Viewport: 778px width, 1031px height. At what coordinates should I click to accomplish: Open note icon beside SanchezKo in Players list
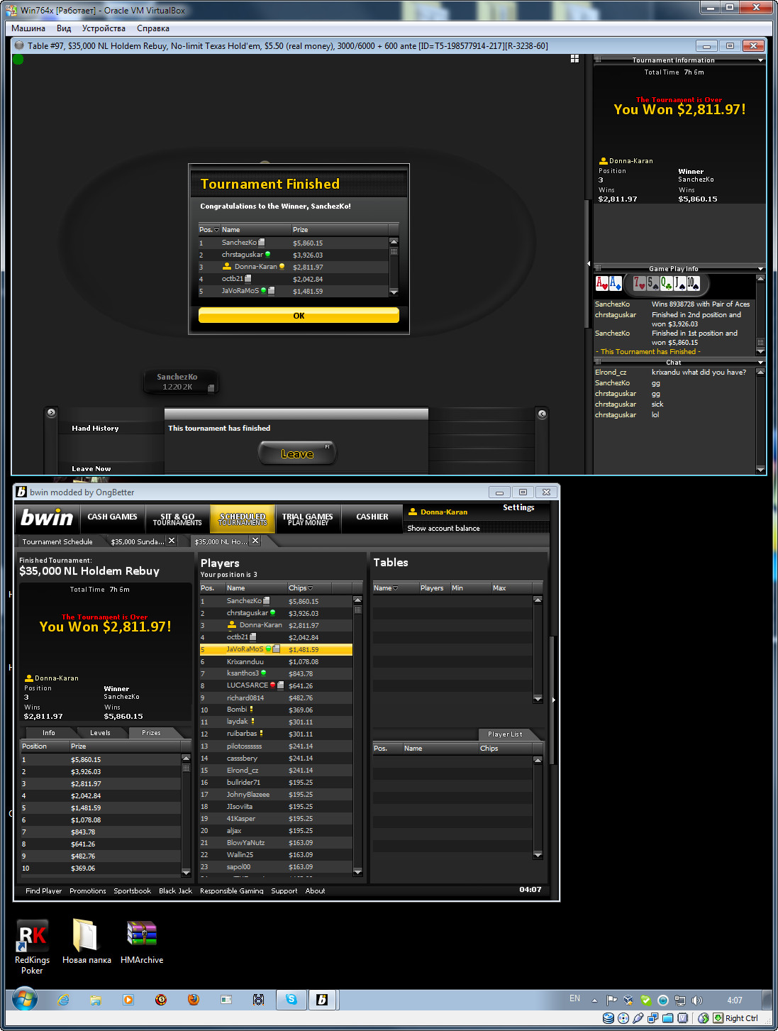(x=266, y=601)
